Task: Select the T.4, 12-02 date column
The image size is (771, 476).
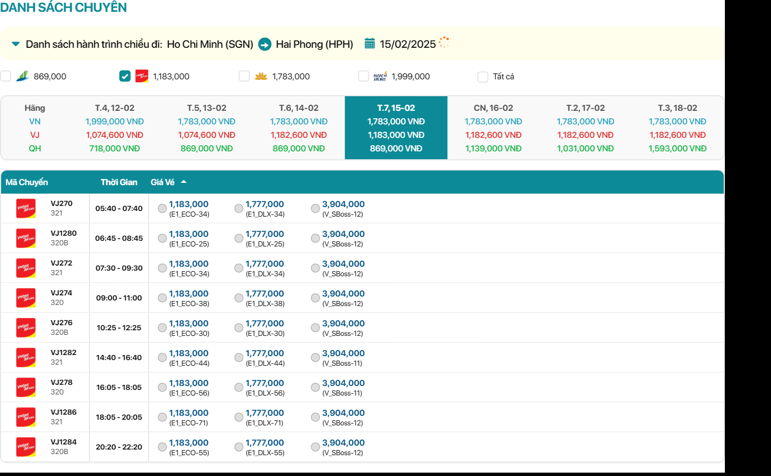Action: tap(115, 128)
